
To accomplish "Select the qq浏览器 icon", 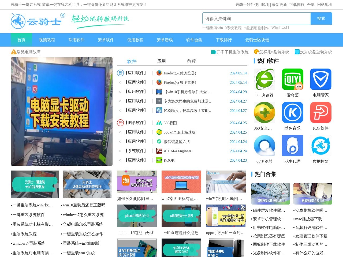I will coord(264,146).
